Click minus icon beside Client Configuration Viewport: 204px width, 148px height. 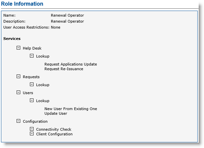pyautogui.click(x=32, y=134)
